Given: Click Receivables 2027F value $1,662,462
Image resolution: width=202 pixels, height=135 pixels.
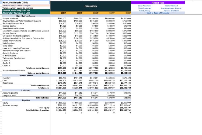Looking at the screenshot, I should (110, 83).
